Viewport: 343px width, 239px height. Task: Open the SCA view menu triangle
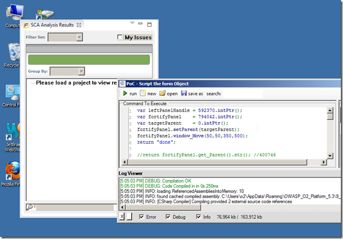pos(133,23)
